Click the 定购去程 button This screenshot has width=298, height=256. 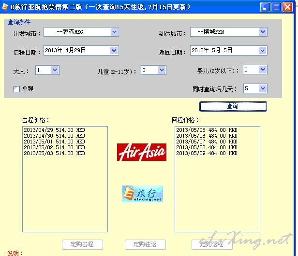click(82, 244)
